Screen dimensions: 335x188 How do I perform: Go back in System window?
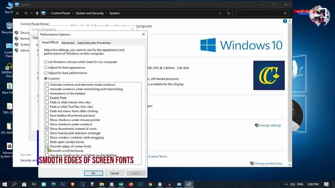18,13
